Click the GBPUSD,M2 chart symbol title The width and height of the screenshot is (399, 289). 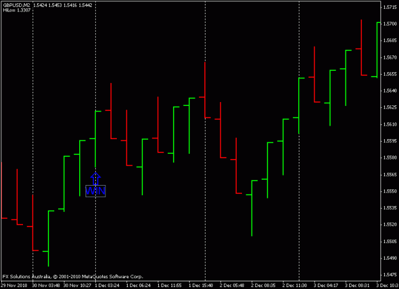click(x=17, y=5)
